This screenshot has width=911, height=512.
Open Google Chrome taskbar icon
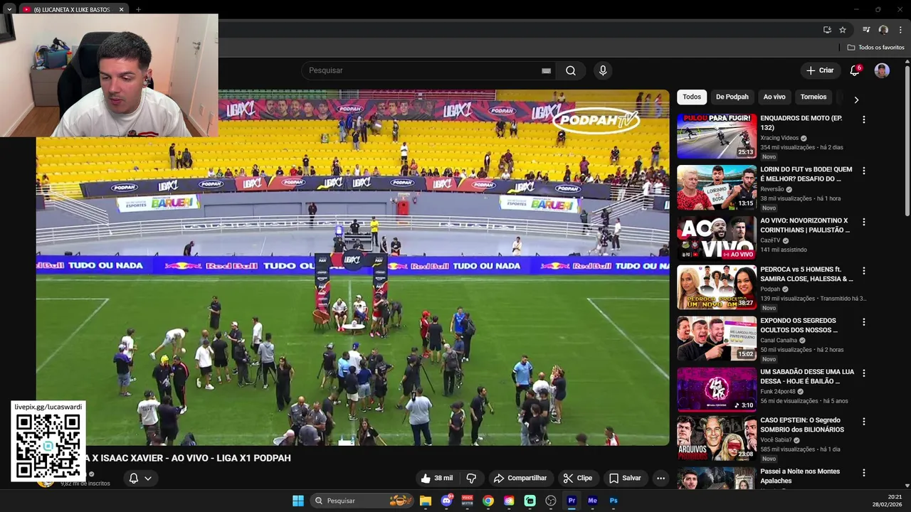click(488, 501)
